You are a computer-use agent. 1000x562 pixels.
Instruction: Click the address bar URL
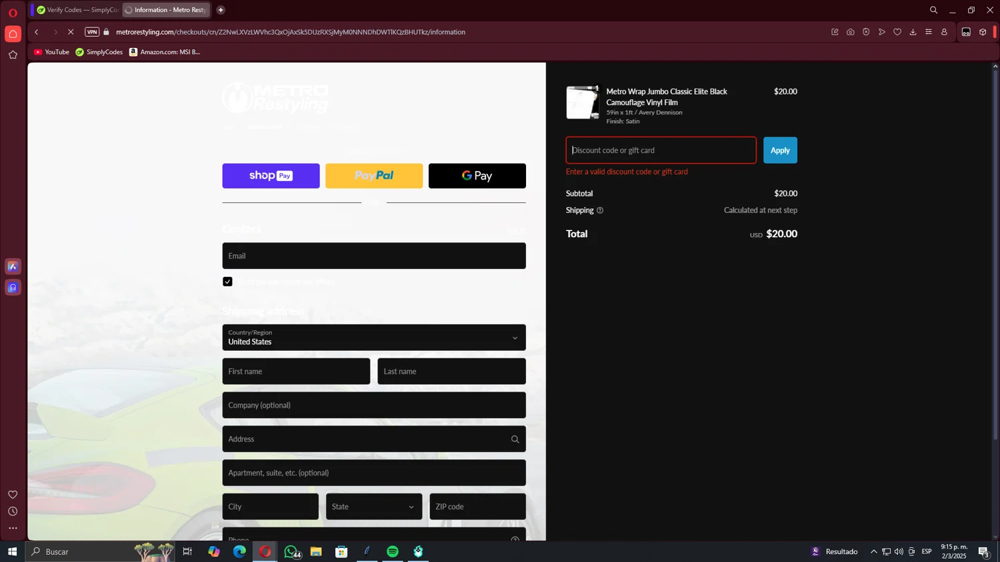point(291,32)
